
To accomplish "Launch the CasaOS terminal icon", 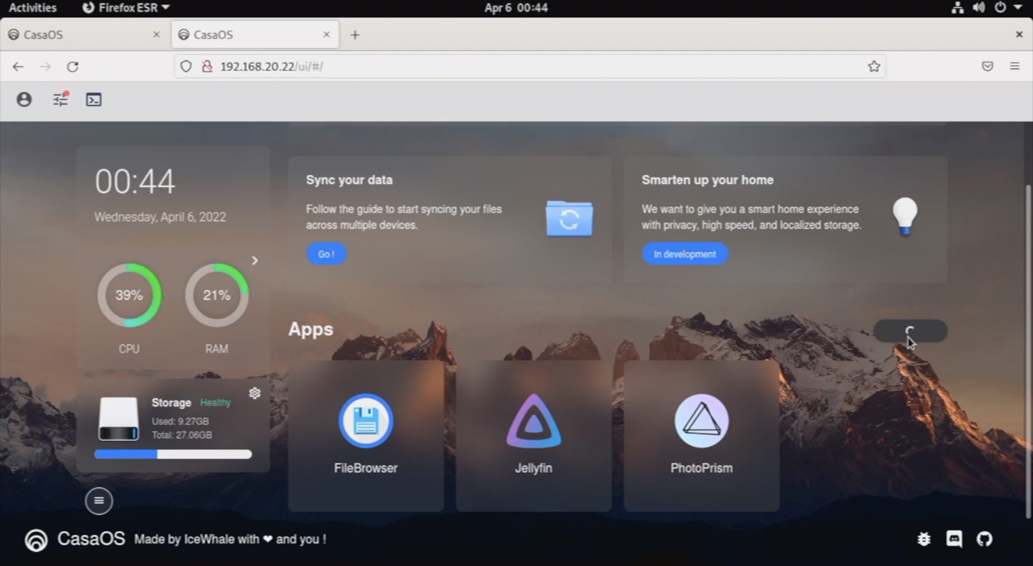I will (94, 100).
